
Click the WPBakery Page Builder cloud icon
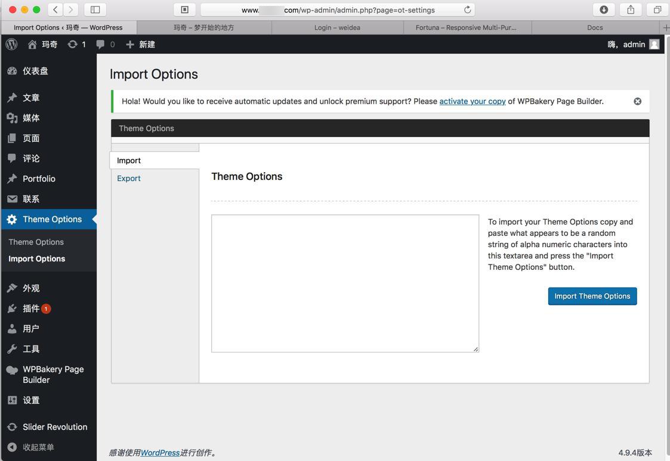click(12, 370)
